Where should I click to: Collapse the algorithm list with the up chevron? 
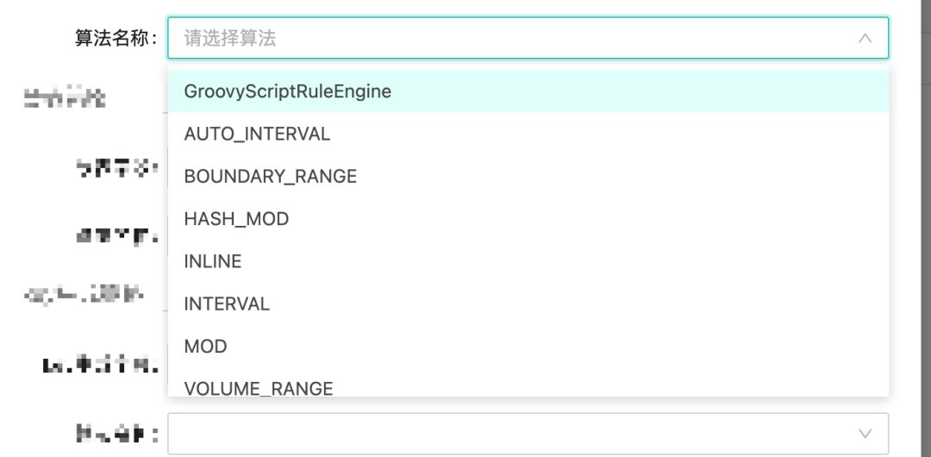pyautogui.click(x=865, y=39)
